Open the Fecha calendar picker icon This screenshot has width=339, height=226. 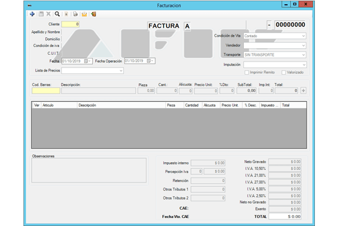coord(86,61)
